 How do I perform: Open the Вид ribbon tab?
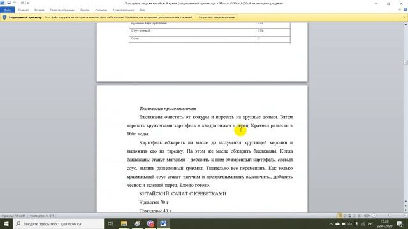(142, 10)
